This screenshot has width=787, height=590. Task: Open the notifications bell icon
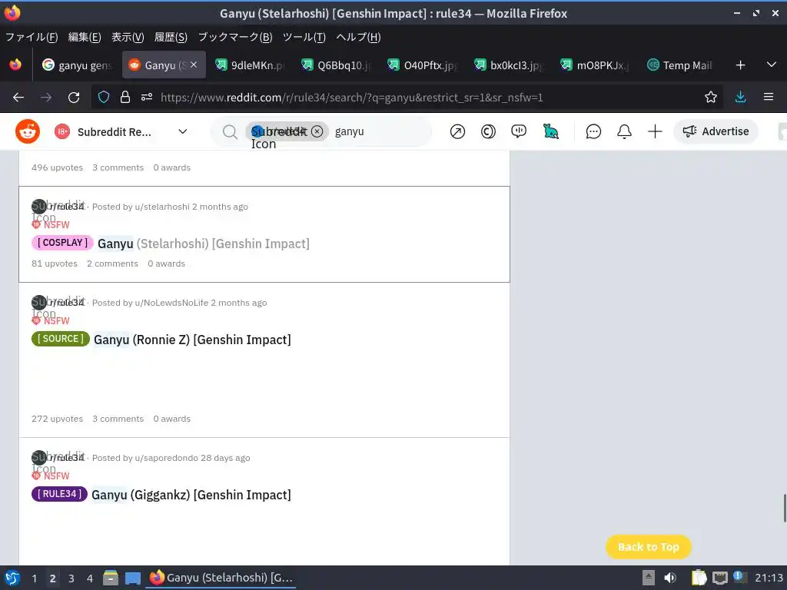[624, 131]
